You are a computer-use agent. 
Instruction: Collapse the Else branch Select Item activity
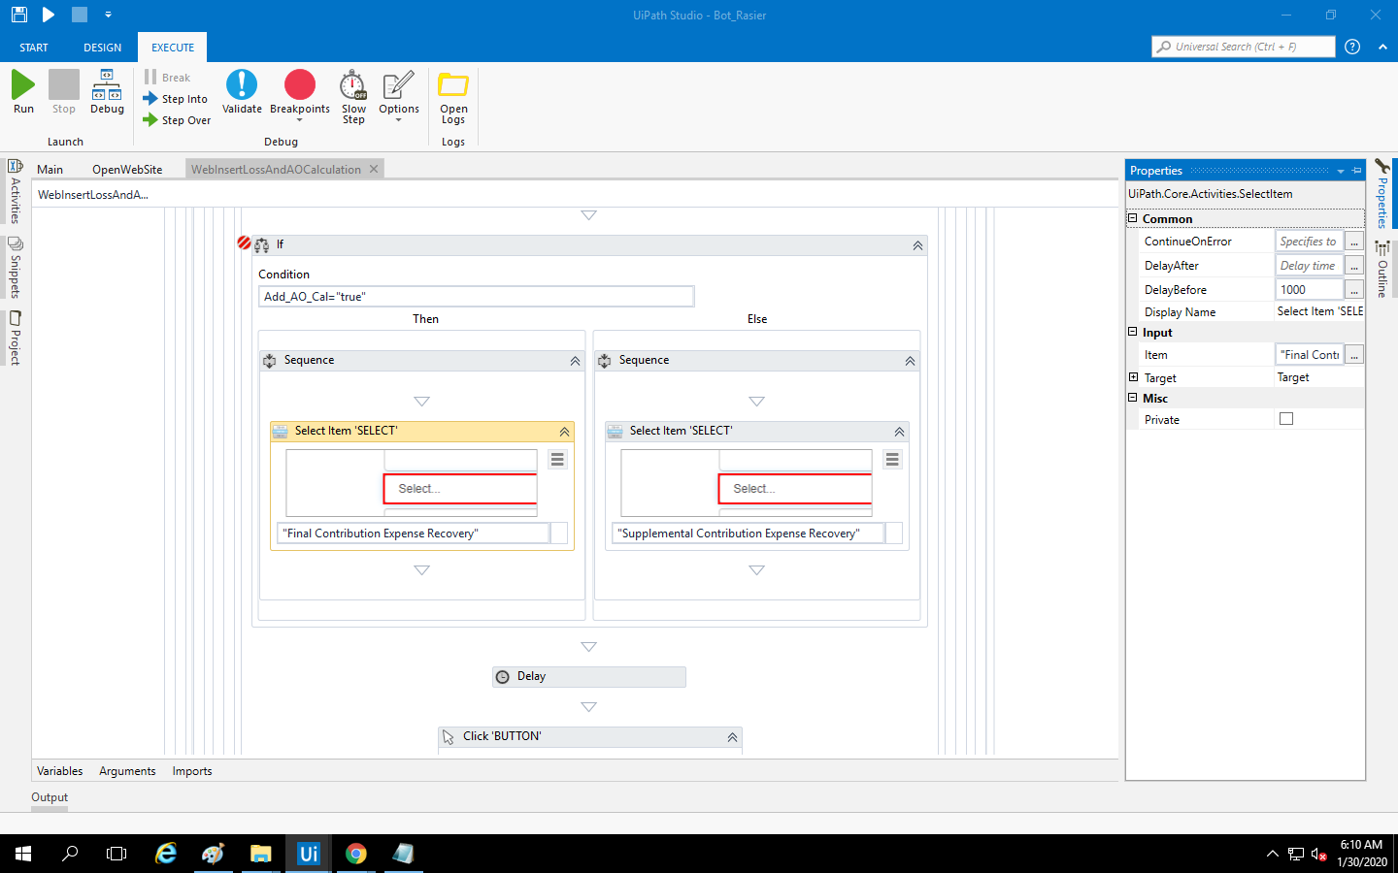pyautogui.click(x=899, y=432)
